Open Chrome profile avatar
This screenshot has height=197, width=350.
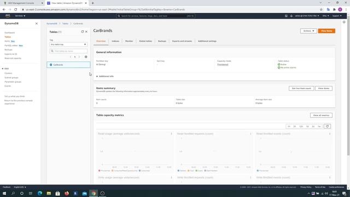[x=340, y=10]
